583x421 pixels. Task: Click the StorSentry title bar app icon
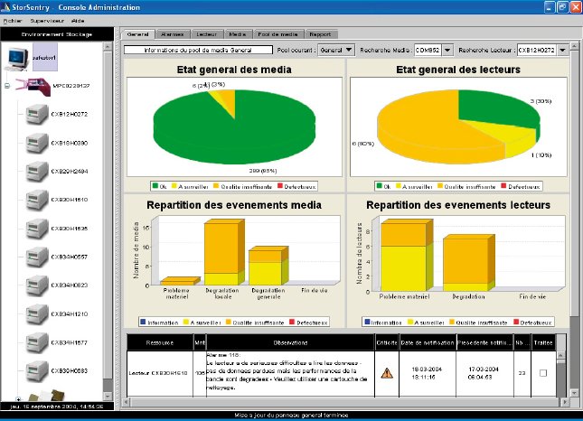tap(5, 7)
